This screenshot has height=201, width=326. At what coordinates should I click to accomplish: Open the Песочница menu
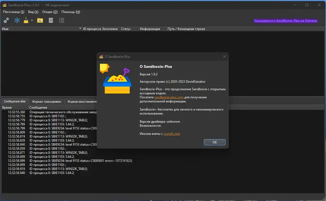click(13, 12)
